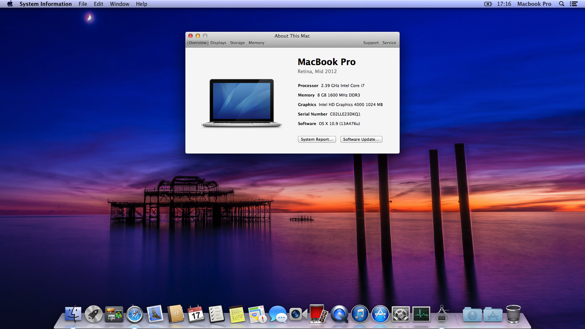Open Contacts address book icon
Screen dimensions: 585x329
click(176, 314)
